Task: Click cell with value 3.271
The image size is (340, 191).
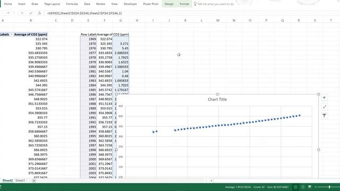Action: [x=121, y=44]
